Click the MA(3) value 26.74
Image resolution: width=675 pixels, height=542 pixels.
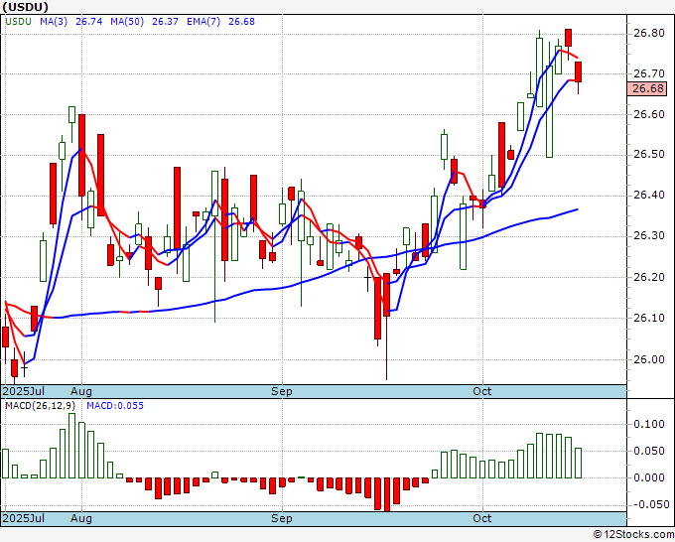88,22
